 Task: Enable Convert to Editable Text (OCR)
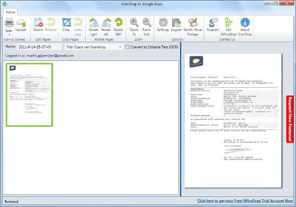[127, 47]
